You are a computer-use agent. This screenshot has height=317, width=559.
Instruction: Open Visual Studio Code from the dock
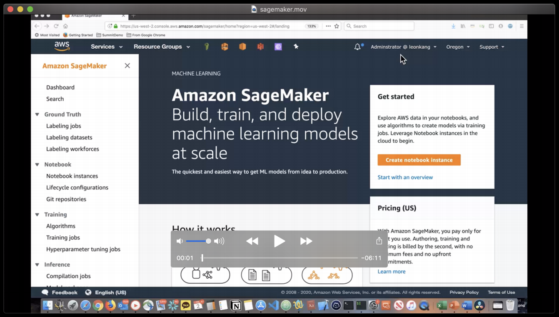tap(274, 305)
